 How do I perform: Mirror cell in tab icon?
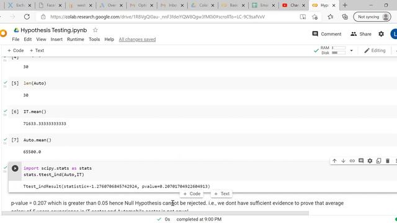click(379, 161)
